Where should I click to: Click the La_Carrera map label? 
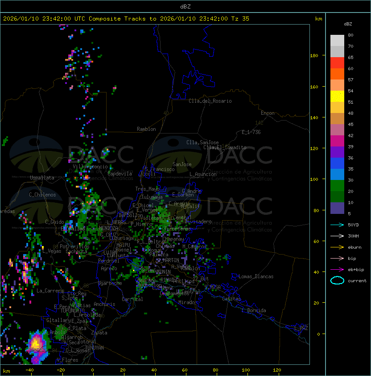click(x=50, y=291)
